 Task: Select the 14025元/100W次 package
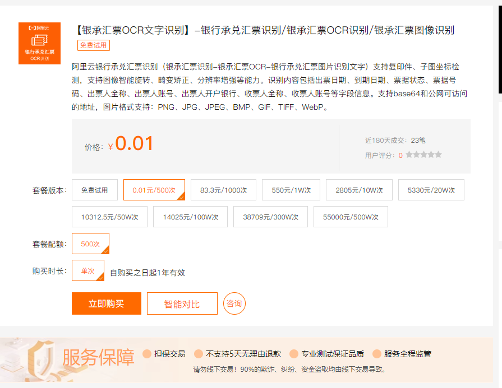(191, 217)
